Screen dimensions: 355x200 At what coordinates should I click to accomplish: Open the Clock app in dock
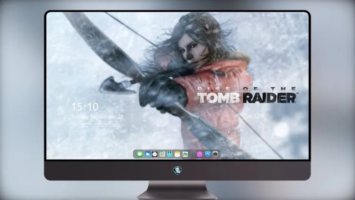pyautogui.click(x=155, y=154)
